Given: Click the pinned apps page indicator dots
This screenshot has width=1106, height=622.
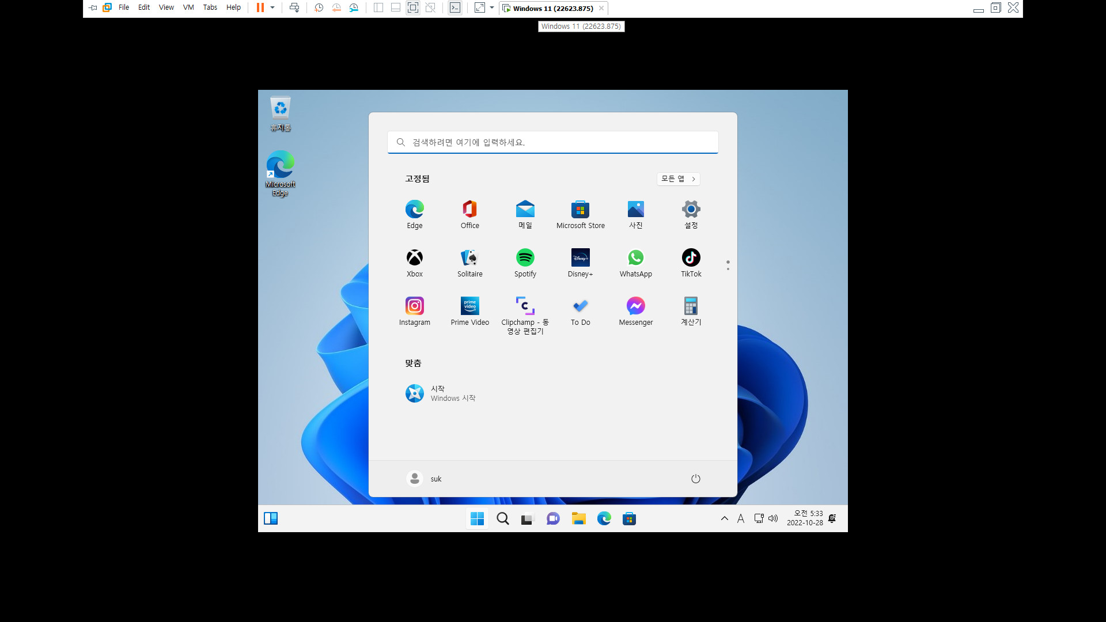Looking at the screenshot, I should pos(728,266).
